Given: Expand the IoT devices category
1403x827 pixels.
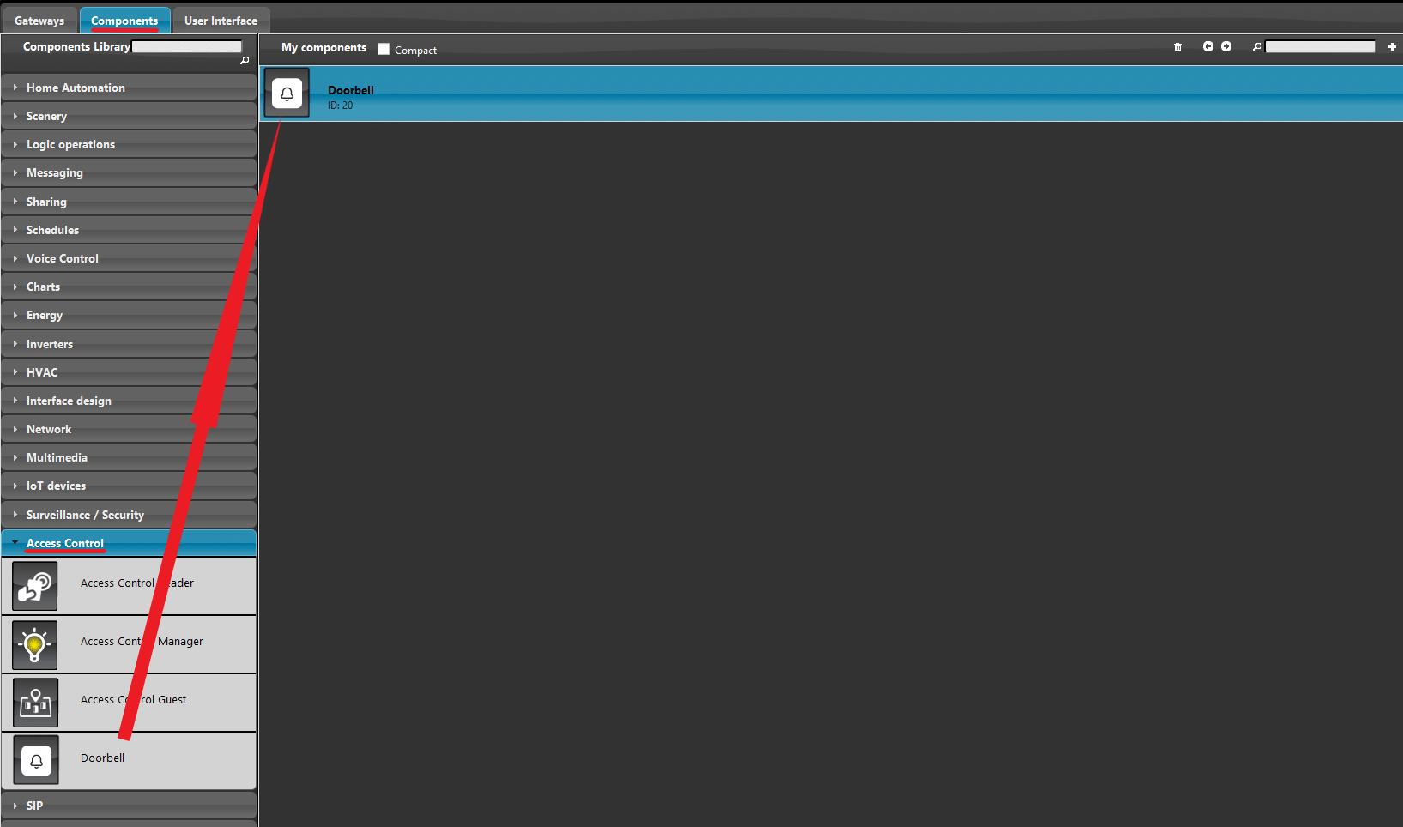Looking at the screenshot, I should click(129, 486).
